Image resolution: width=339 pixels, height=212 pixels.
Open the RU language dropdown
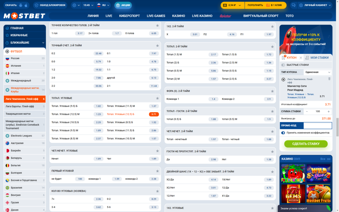point(103,5)
